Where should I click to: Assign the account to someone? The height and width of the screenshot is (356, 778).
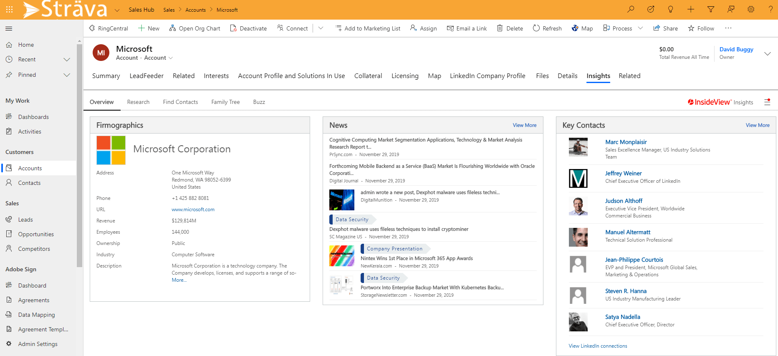(x=423, y=28)
